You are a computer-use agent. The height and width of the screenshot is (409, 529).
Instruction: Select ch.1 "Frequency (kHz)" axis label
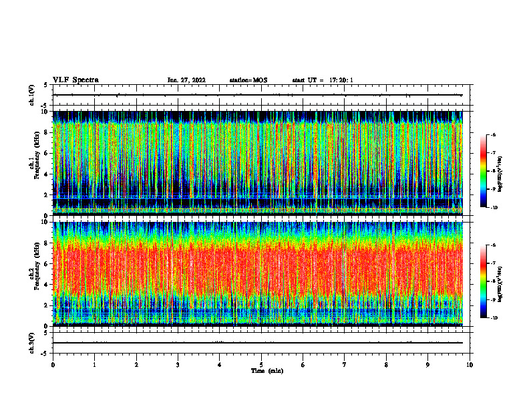[37, 155]
